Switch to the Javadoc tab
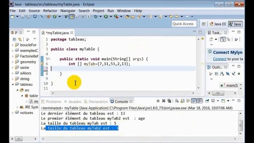 click(73, 102)
